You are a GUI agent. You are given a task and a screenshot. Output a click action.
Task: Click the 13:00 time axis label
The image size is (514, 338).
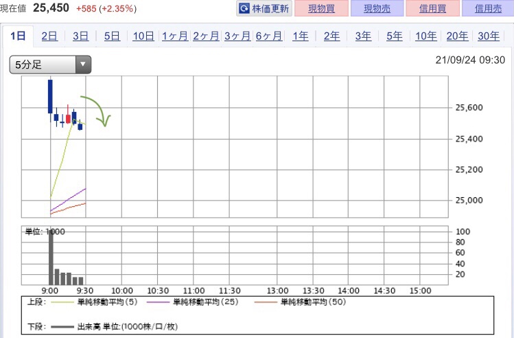click(277, 291)
